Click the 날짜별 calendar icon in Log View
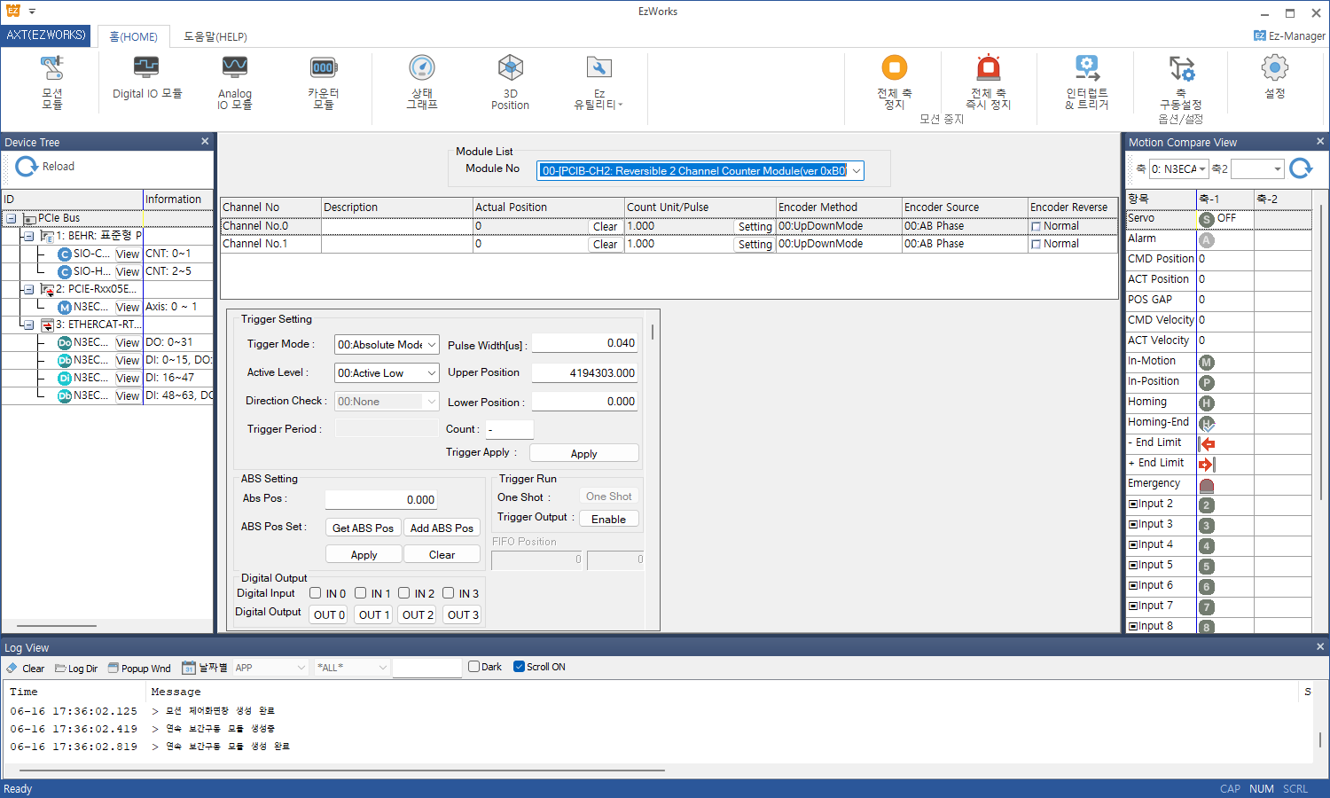The image size is (1330, 798). [x=189, y=668]
